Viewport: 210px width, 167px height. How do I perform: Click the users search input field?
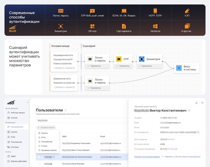pyautogui.click(x=82, y=120)
